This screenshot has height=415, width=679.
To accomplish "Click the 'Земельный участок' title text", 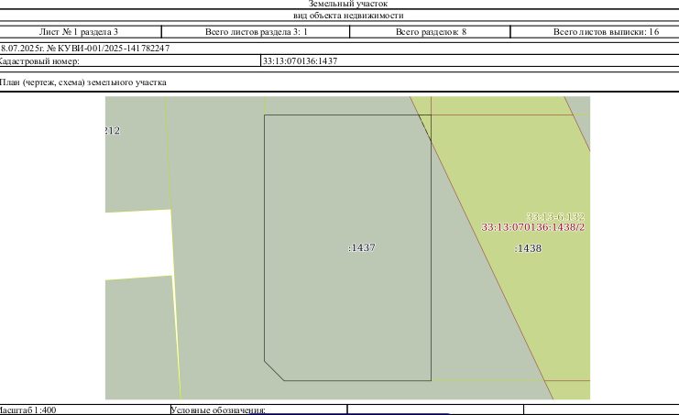I will 347,4.
